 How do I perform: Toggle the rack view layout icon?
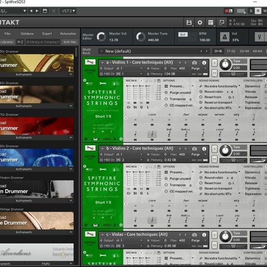click(211, 22)
